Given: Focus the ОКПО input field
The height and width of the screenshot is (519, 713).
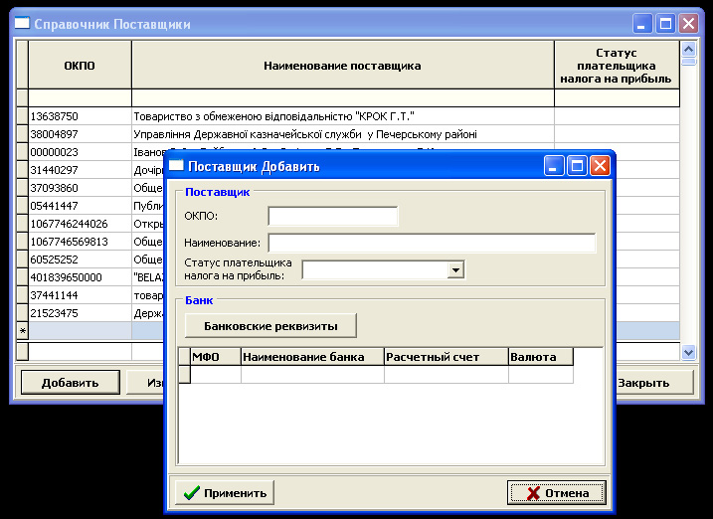Looking at the screenshot, I should pos(332,216).
